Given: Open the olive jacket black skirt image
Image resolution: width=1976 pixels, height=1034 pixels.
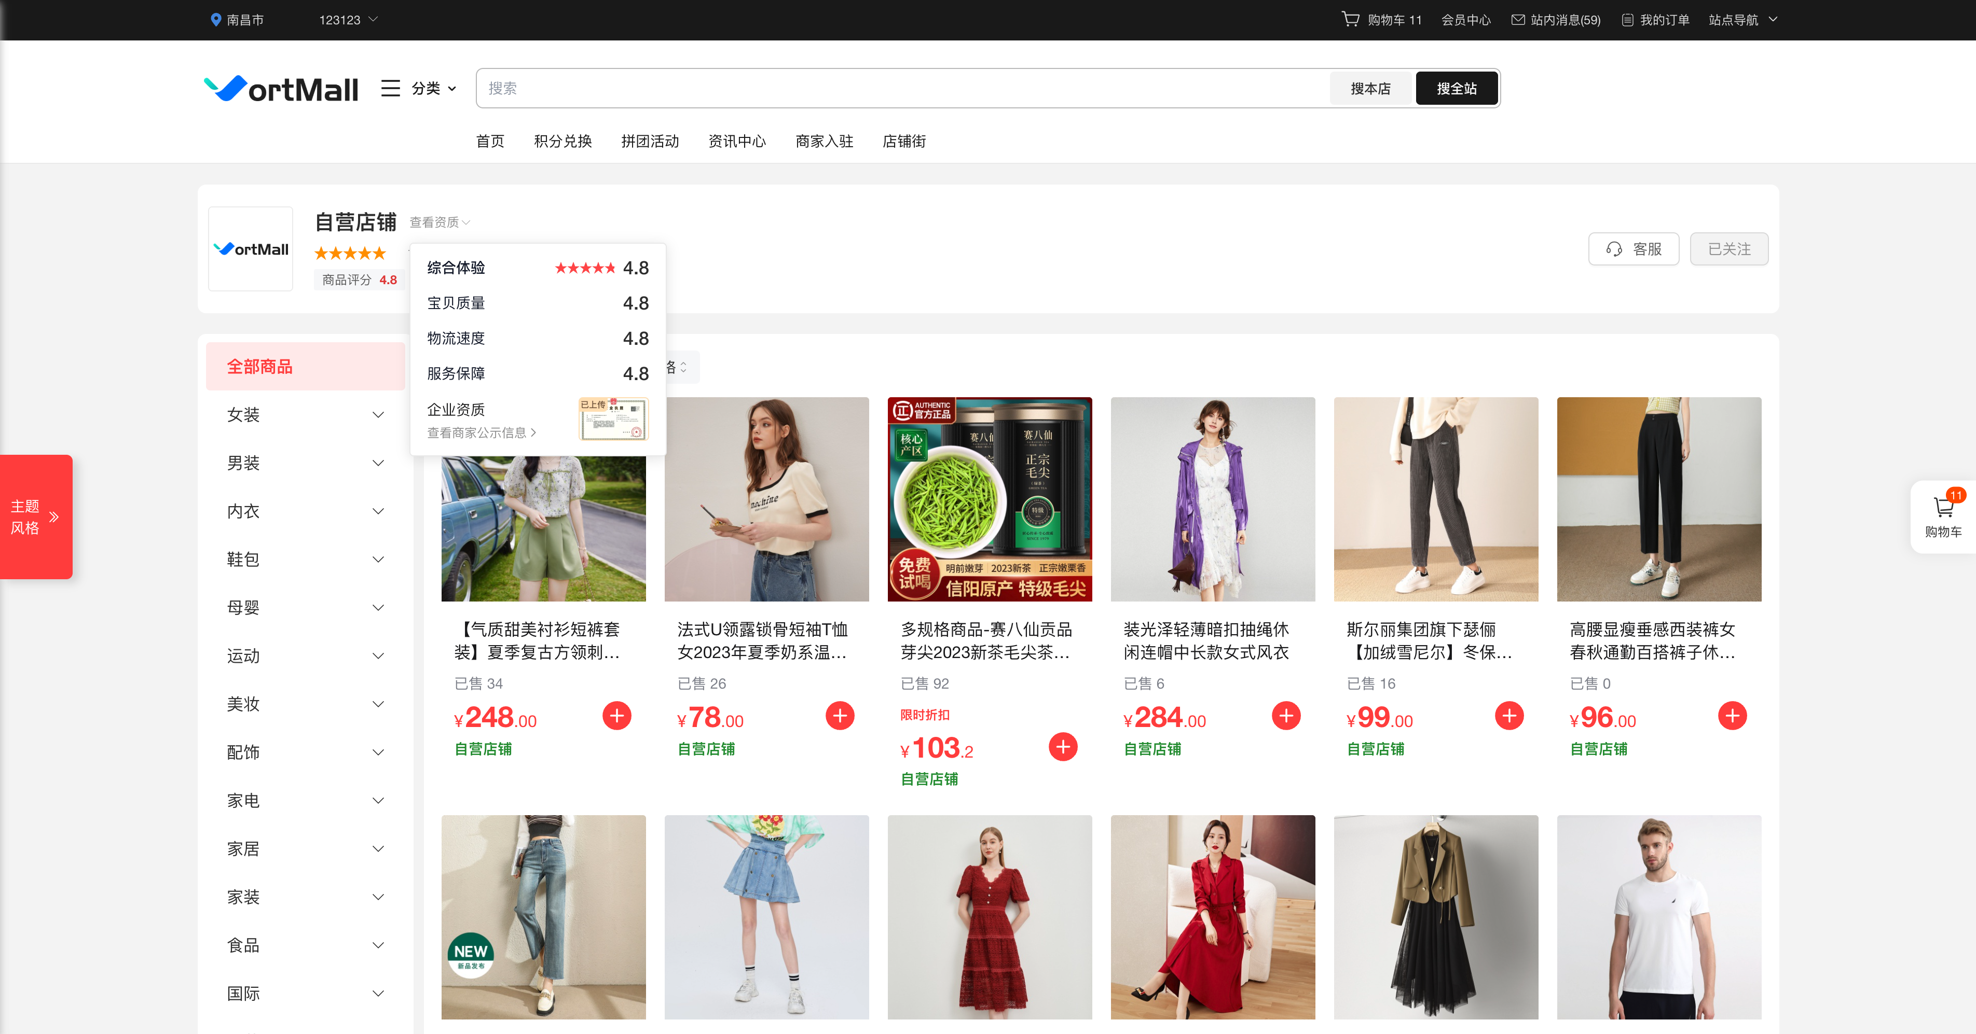Looking at the screenshot, I should pos(1436,917).
